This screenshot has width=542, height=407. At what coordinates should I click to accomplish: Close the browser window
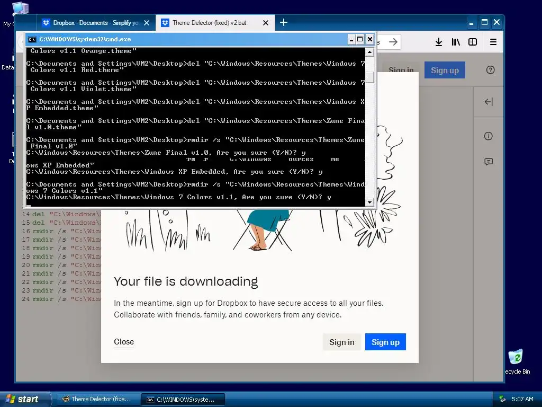point(496,22)
